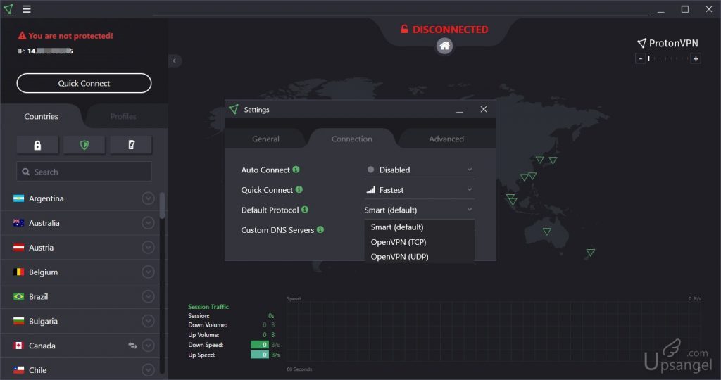Maximize the ProtonVPN main window

click(684, 9)
